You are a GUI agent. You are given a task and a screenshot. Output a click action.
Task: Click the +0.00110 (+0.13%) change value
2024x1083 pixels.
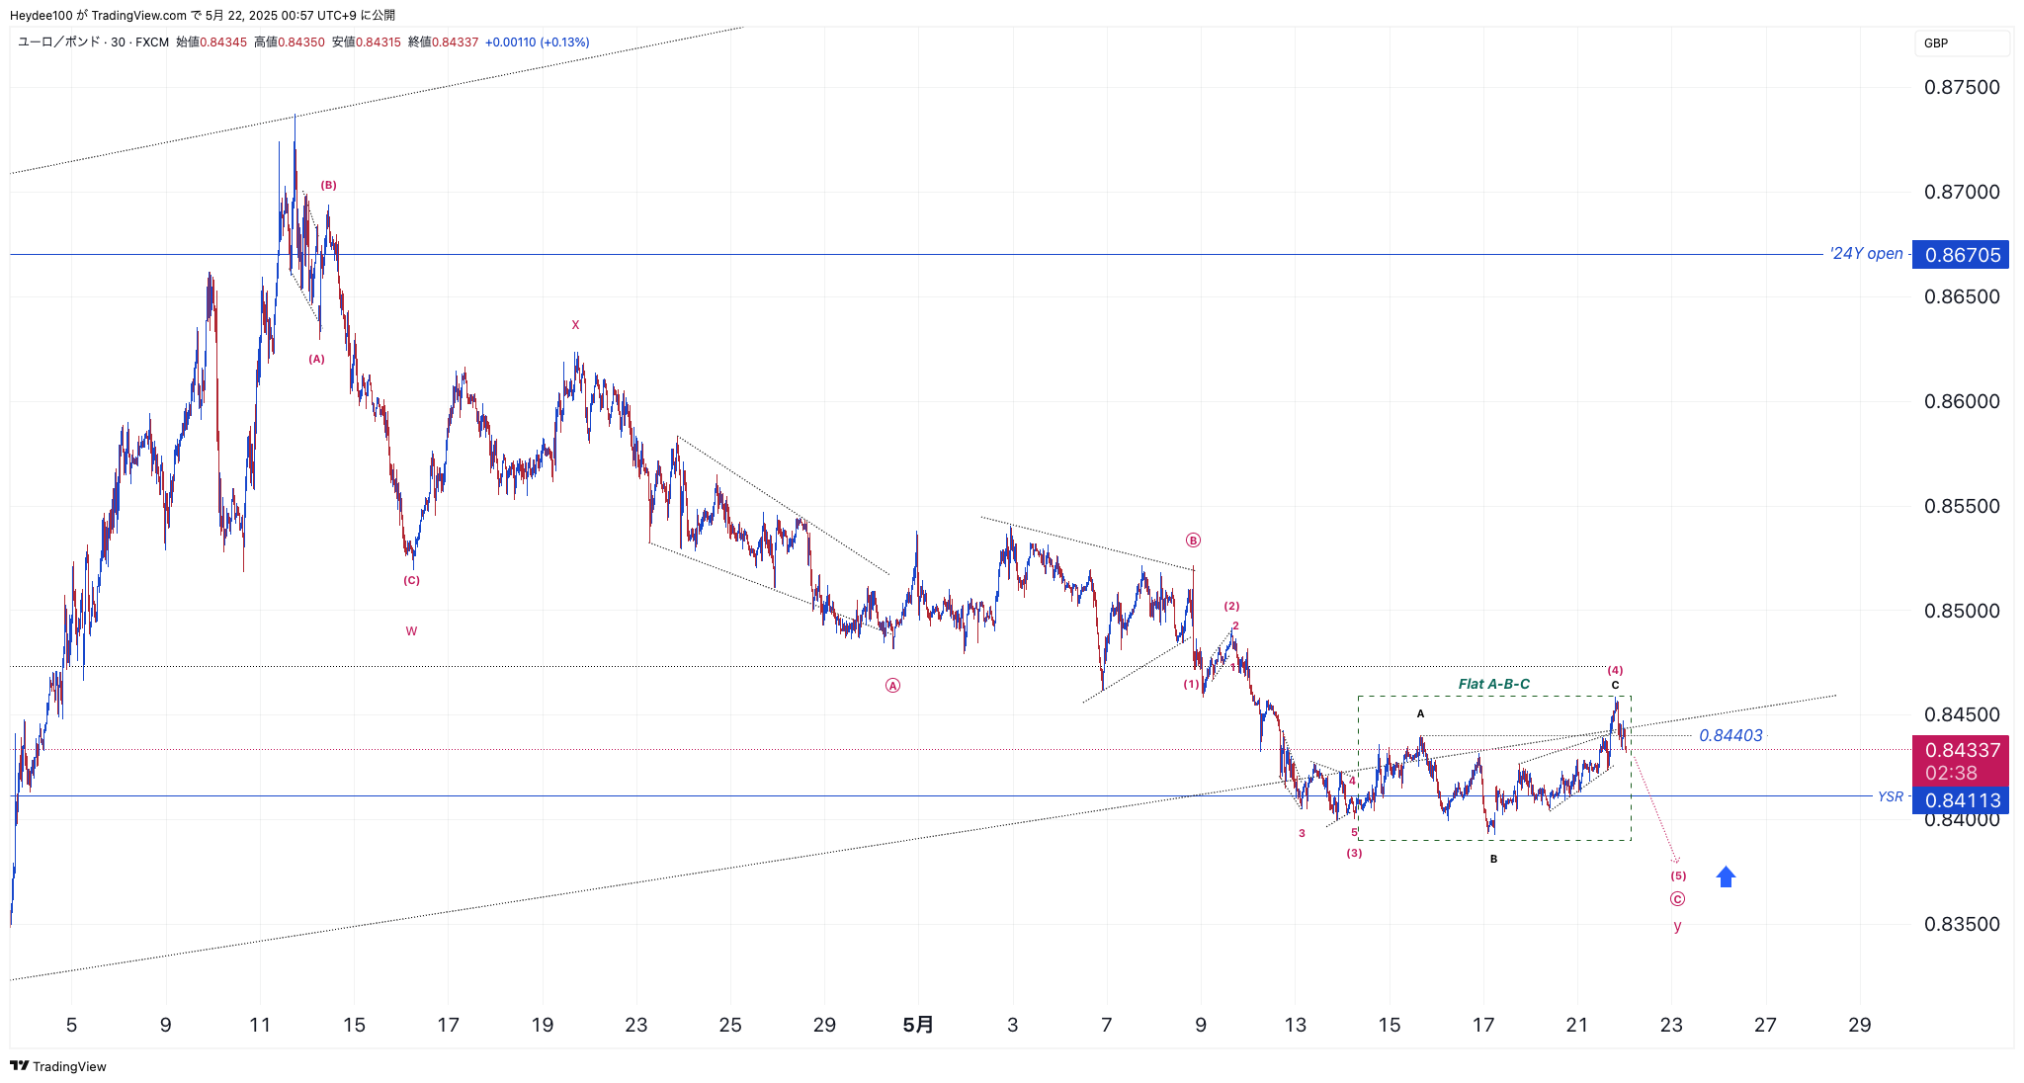click(x=538, y=42)
